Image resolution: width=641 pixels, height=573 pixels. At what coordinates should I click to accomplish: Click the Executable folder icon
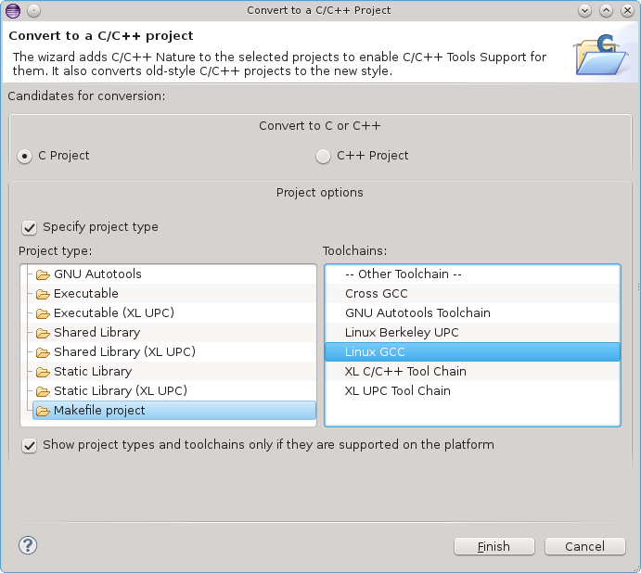tap(43, 294)
